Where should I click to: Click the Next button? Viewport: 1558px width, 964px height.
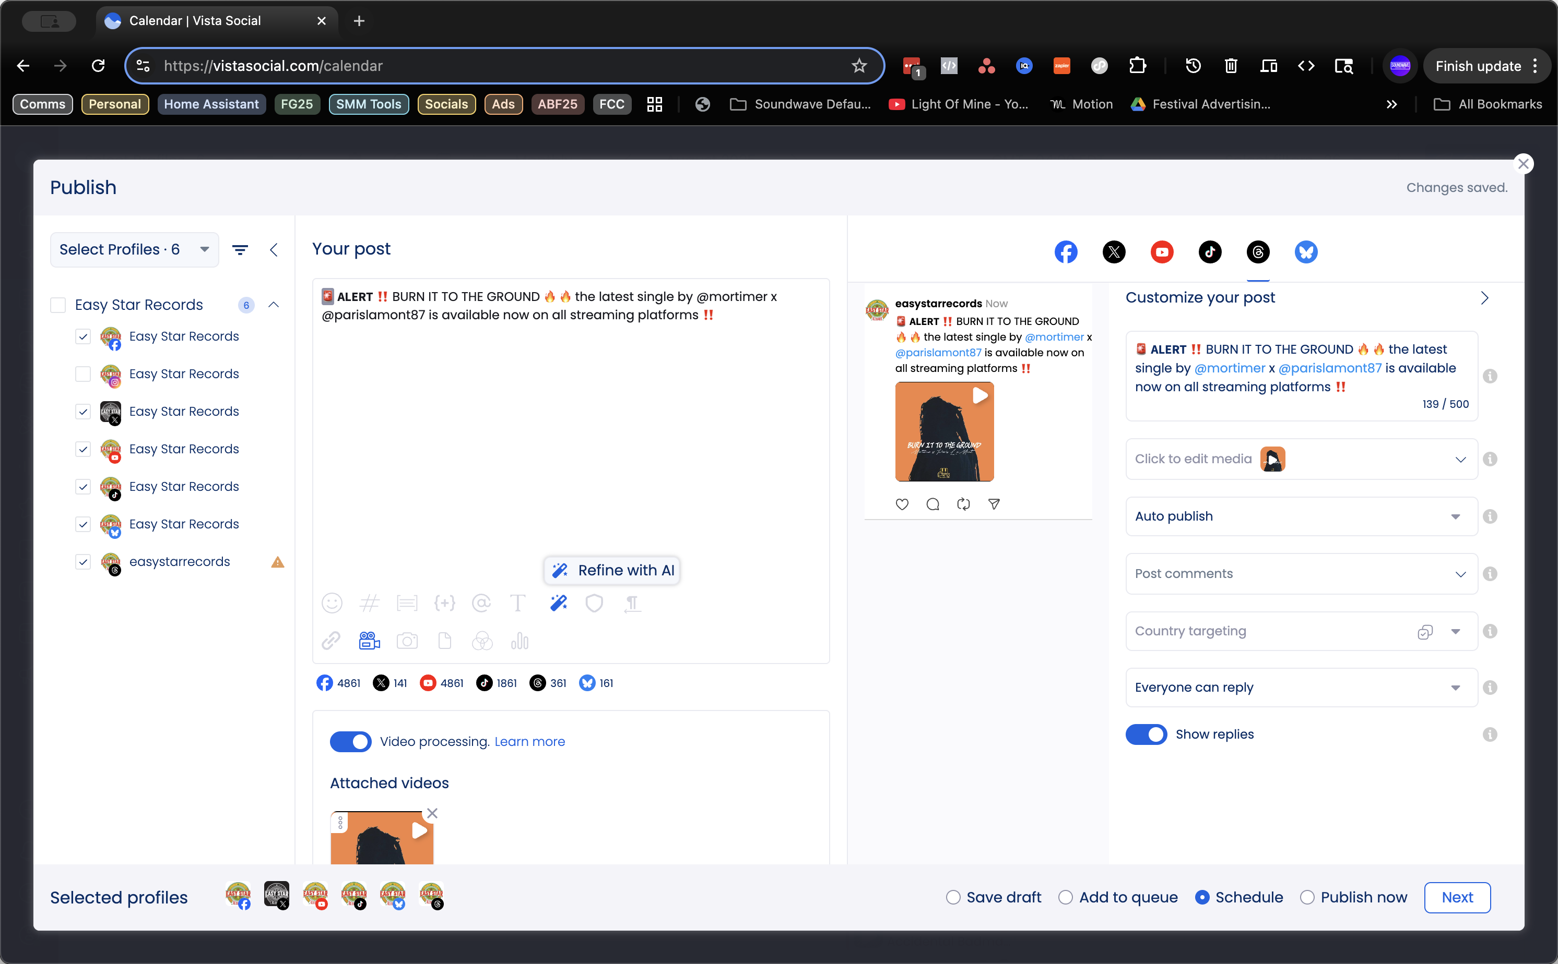pos(1457,898)
